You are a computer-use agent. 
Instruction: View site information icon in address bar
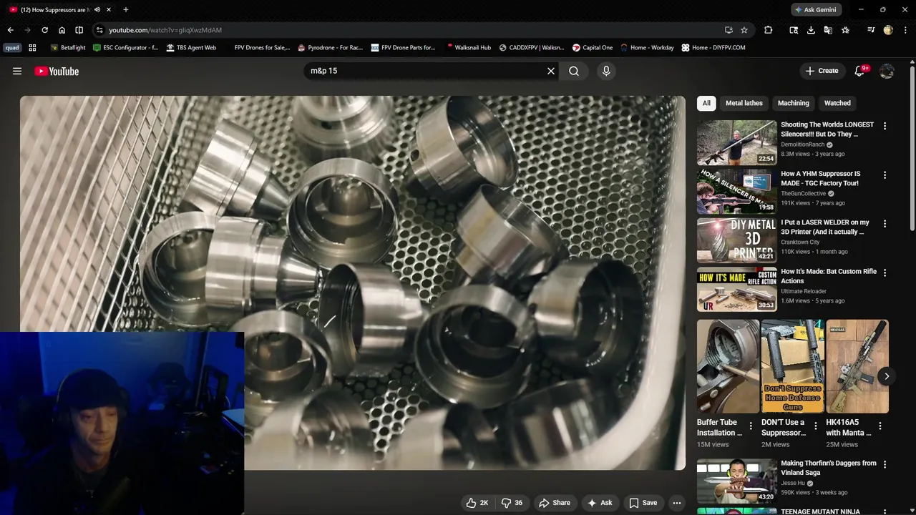99,30
